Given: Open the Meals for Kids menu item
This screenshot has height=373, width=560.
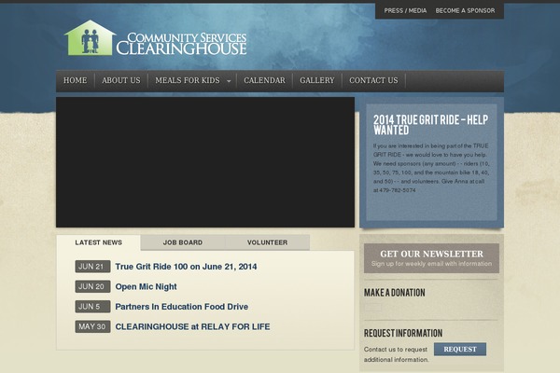Looking at the screenshot, I should pyautogui.click(x=188, y=81).
